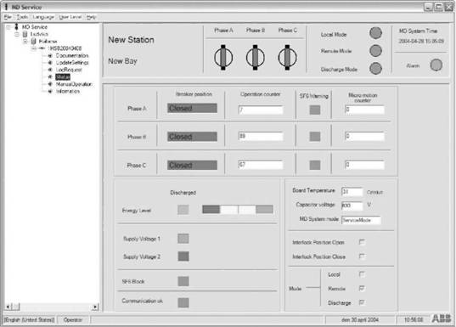456x327 pixels.
Task: Click the MD Service root tree icon
Action: pos(17,27)
